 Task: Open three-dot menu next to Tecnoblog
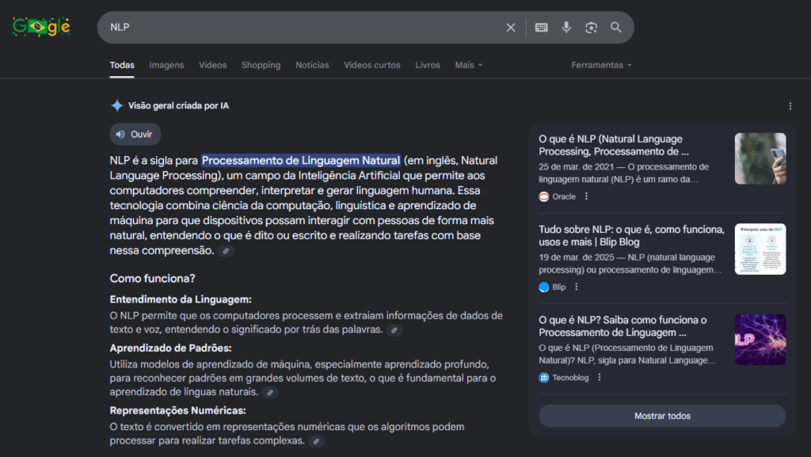pos(600,378)
